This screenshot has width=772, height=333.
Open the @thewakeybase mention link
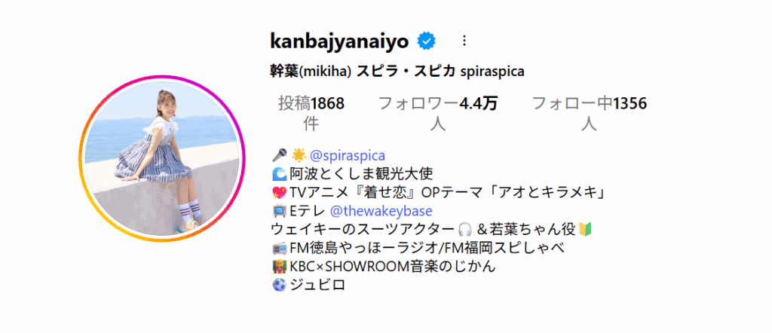[x=381, y=211]
